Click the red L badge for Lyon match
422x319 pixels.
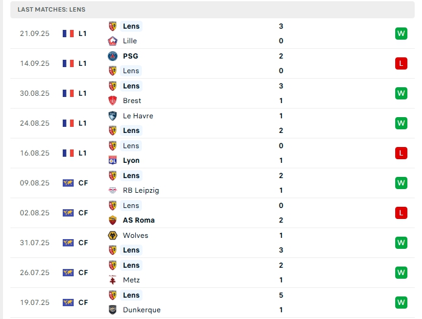[x=401, y=153]
